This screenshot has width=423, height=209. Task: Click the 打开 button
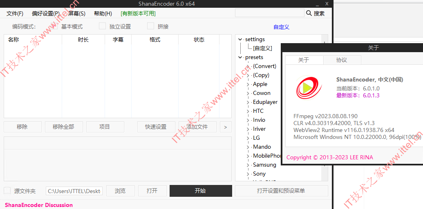[x=152, y=191]
